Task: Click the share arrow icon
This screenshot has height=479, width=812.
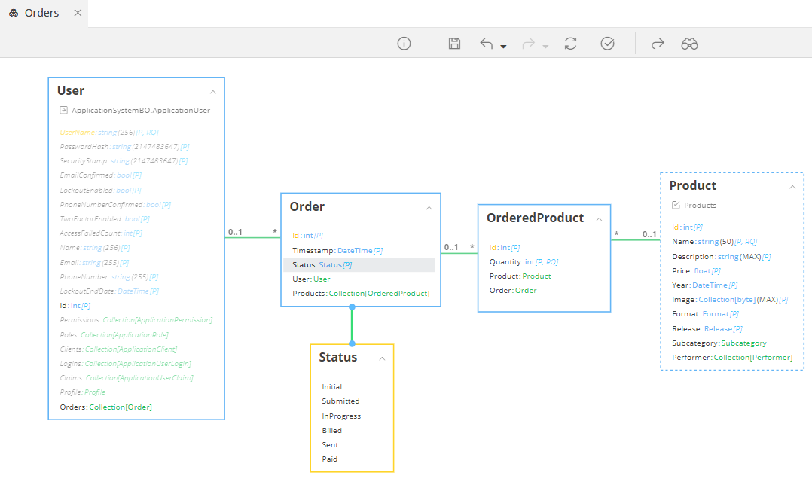Action: [658, 44]
